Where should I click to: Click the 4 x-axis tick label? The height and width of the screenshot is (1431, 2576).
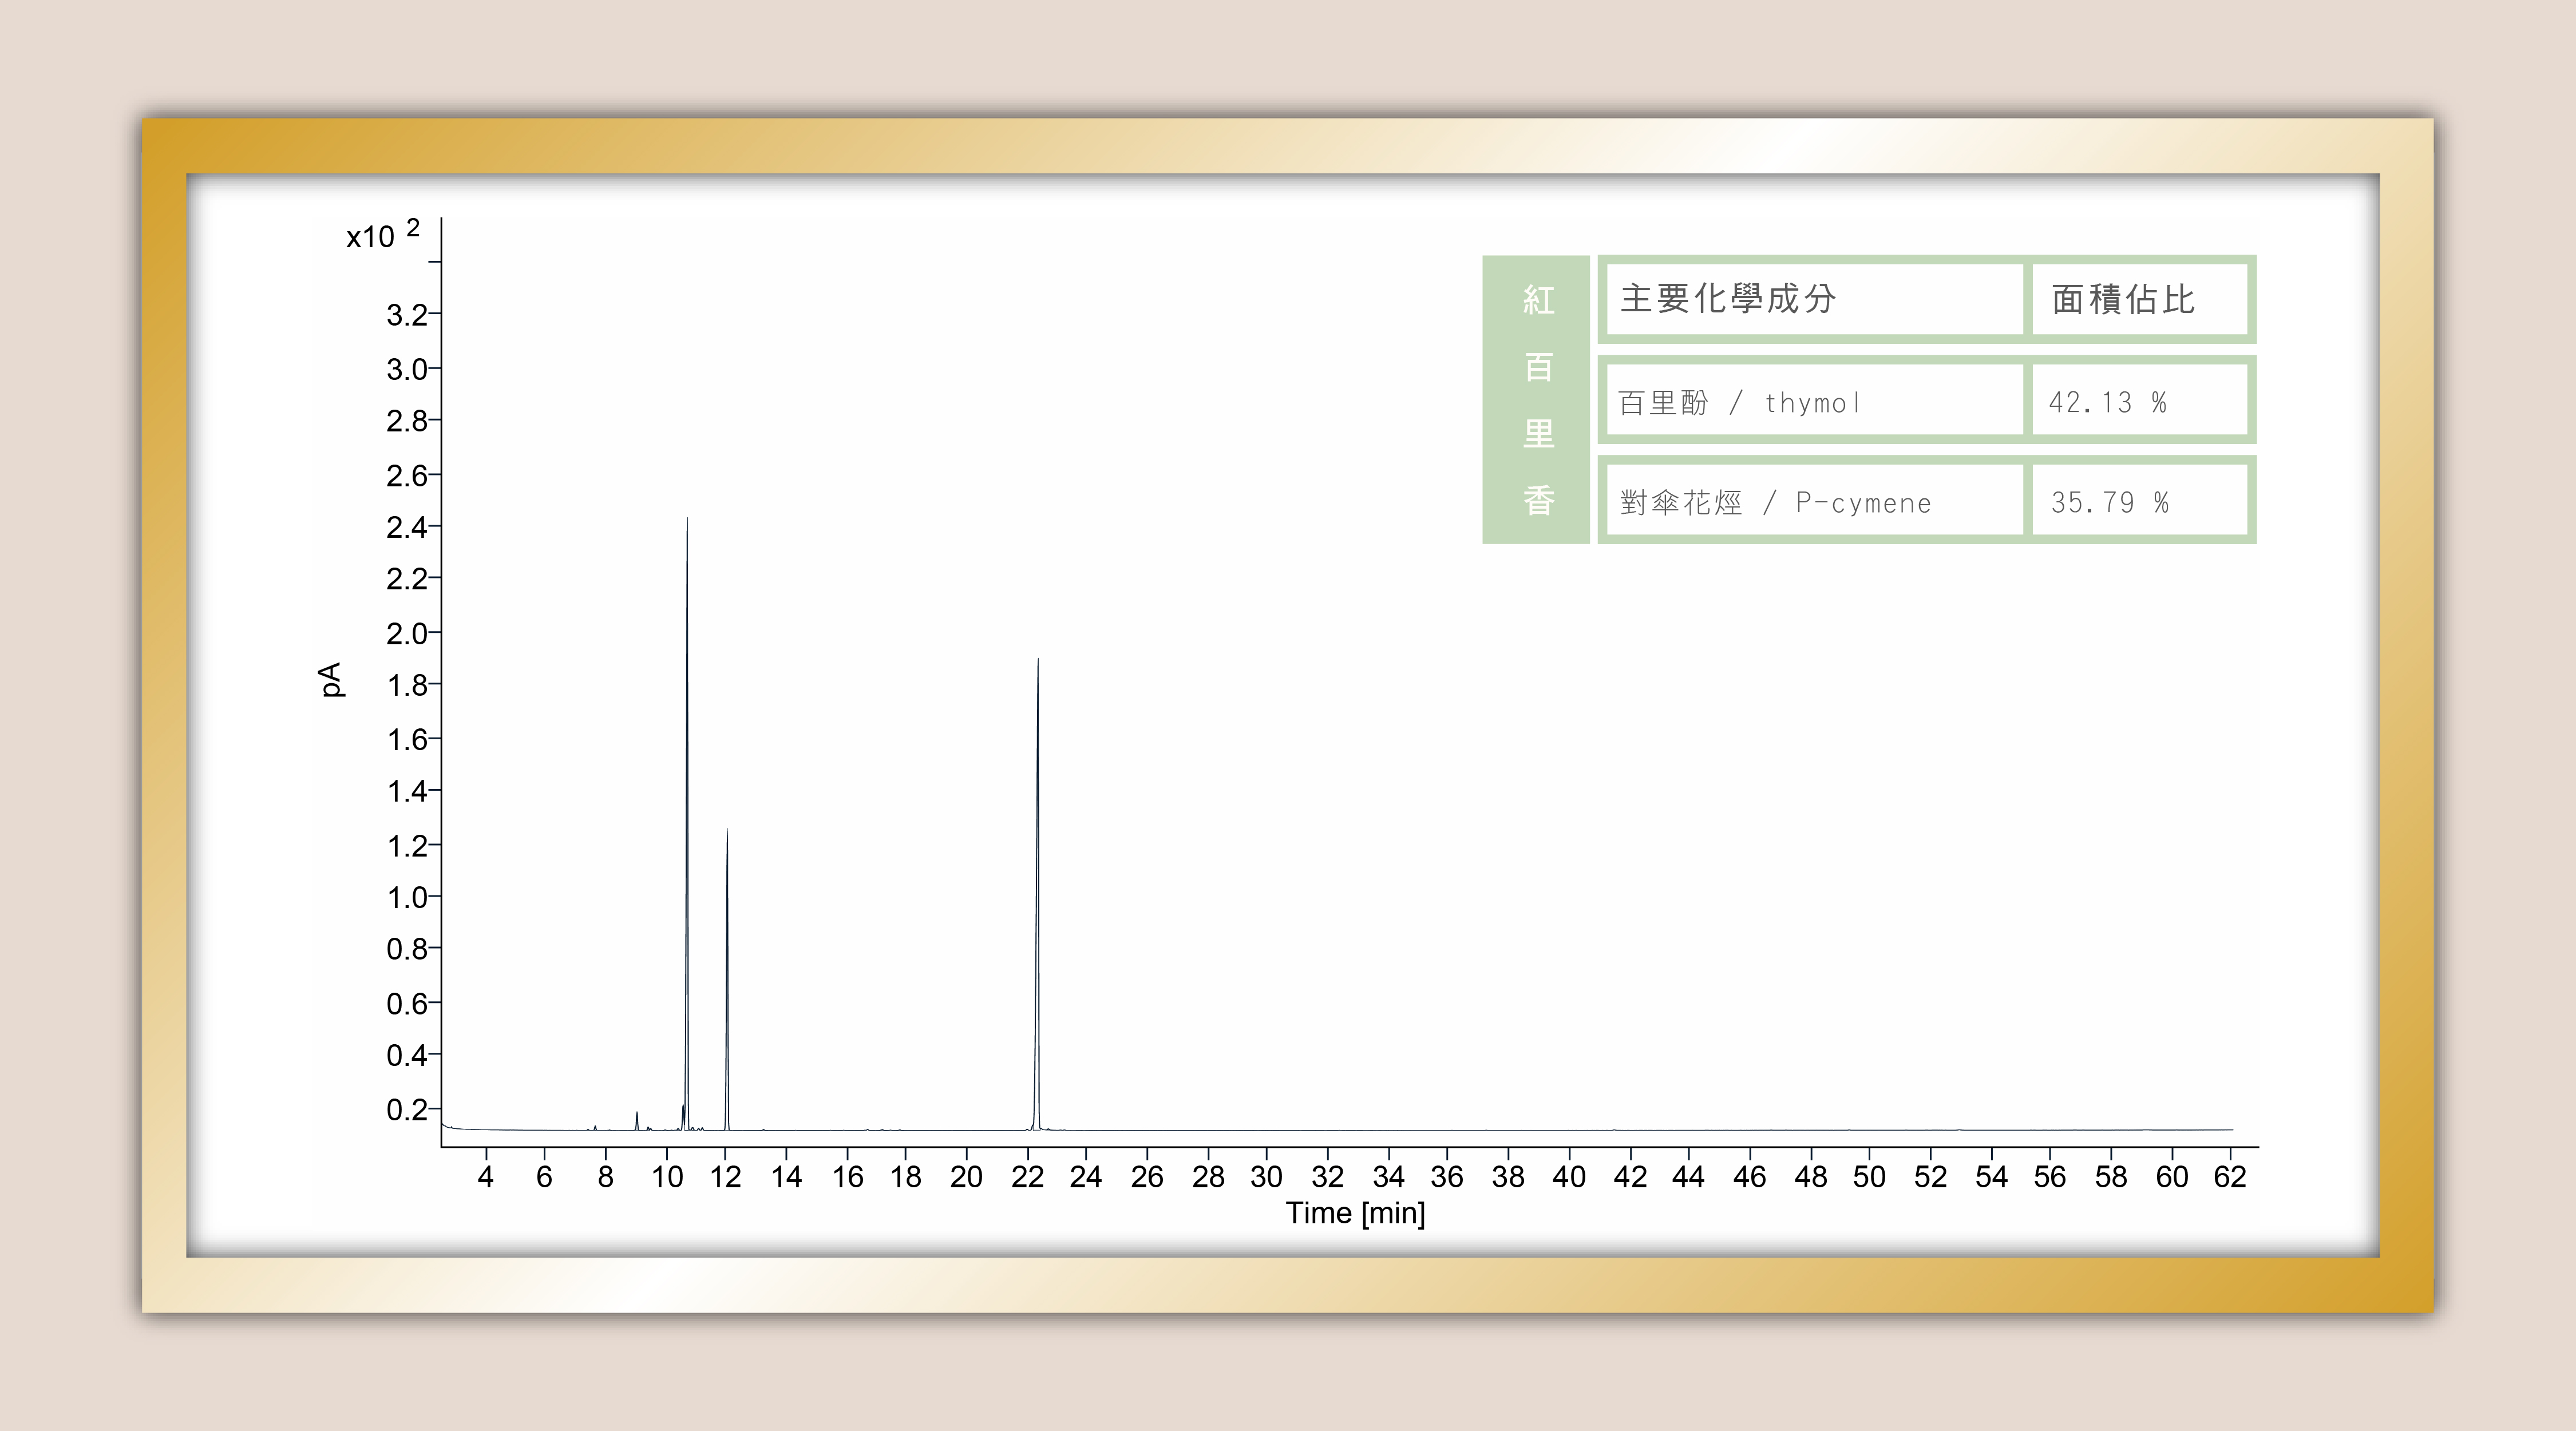pyautogui.click(x=486, y=1177)
